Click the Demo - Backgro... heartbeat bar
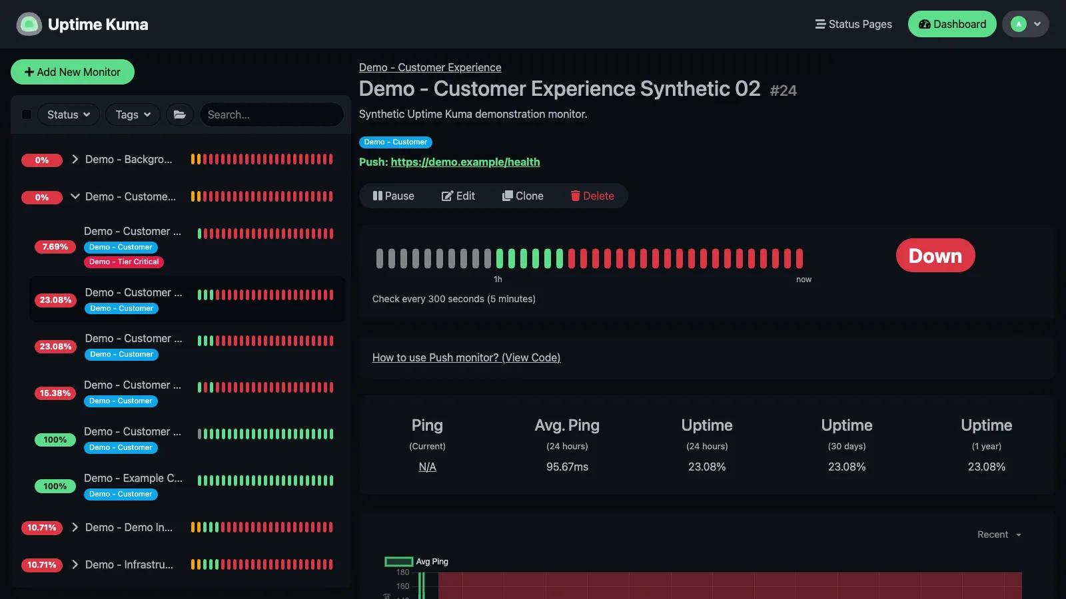The height and width of the screenshot is (599, 1066). pyautogui.click(x=262, y=159)
